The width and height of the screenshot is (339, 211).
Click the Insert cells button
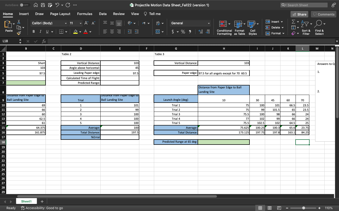click(x=272, y=22)
